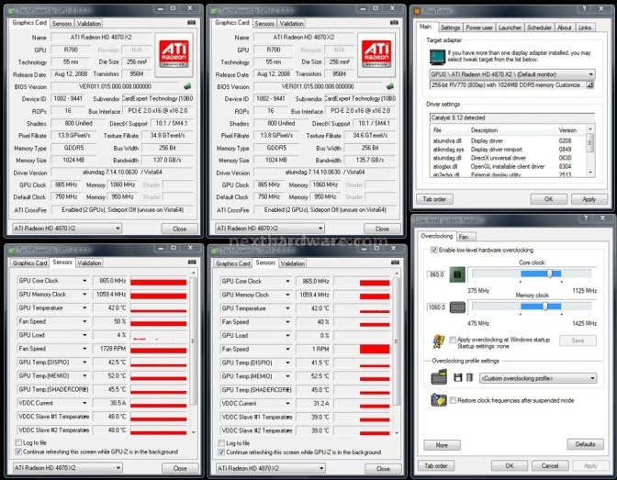
Task: Click the icon beside Restore clock frequencies option
Action: [439, 400]
